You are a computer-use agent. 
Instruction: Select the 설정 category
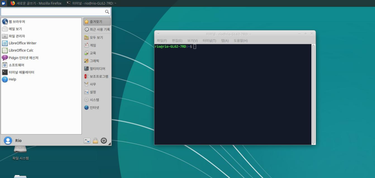[97, 92]
